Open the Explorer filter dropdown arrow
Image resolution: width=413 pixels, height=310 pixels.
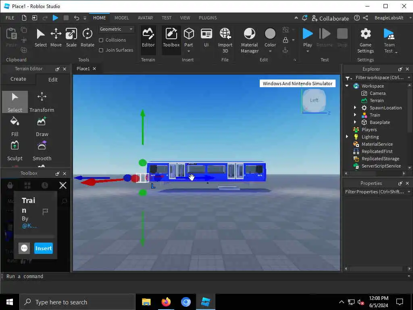(409, 77)
